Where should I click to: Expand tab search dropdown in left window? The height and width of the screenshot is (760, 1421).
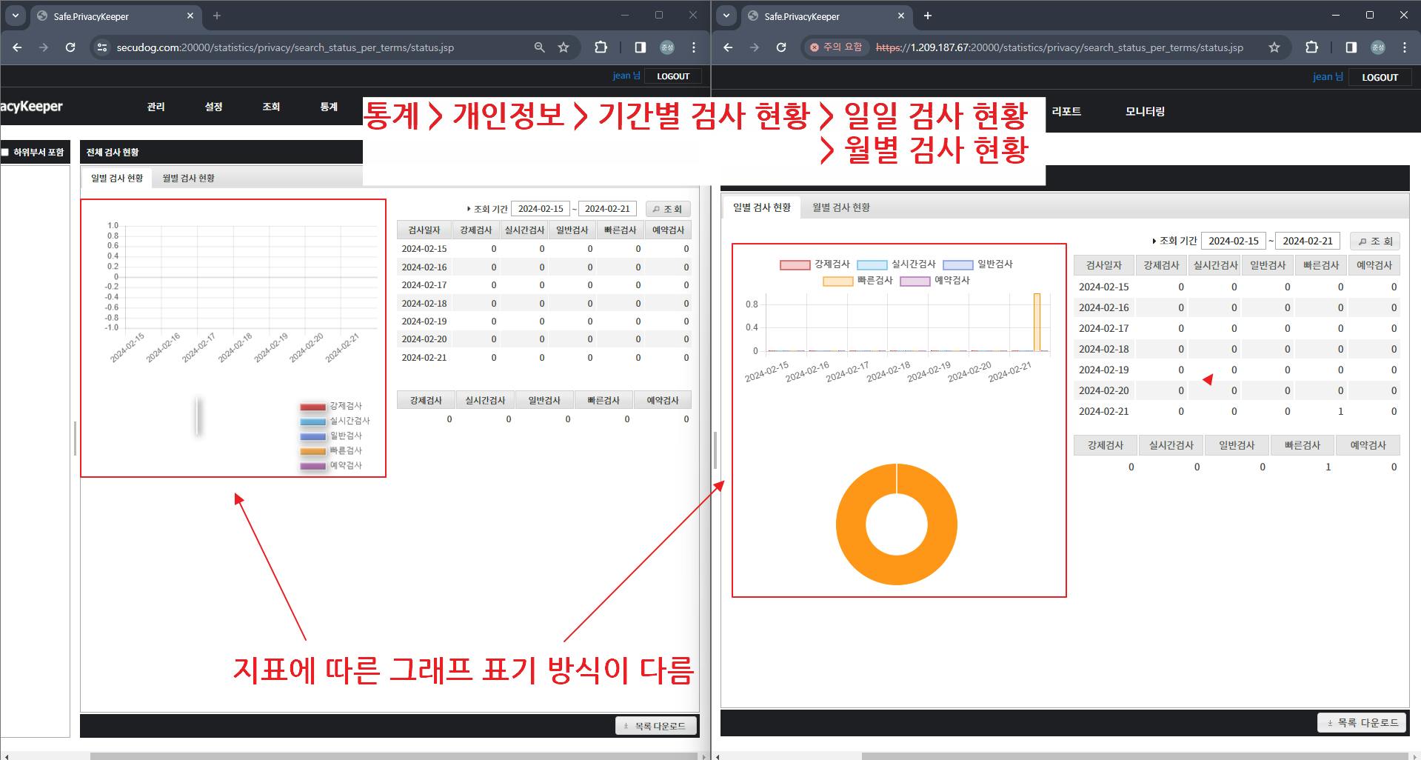15,16
